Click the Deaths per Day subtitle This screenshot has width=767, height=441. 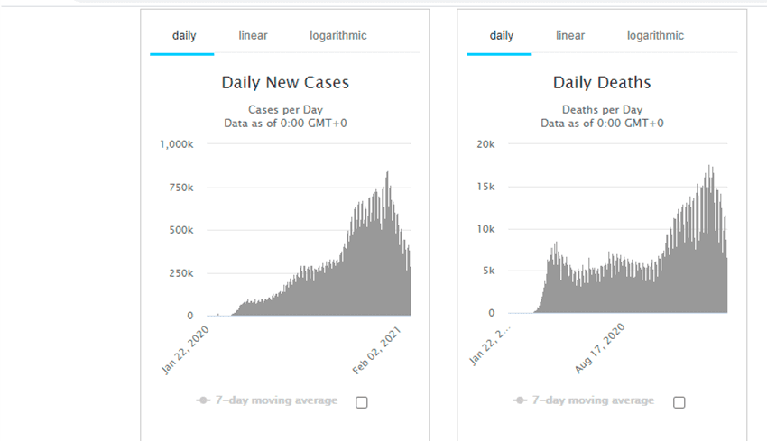tap(602, 110)
